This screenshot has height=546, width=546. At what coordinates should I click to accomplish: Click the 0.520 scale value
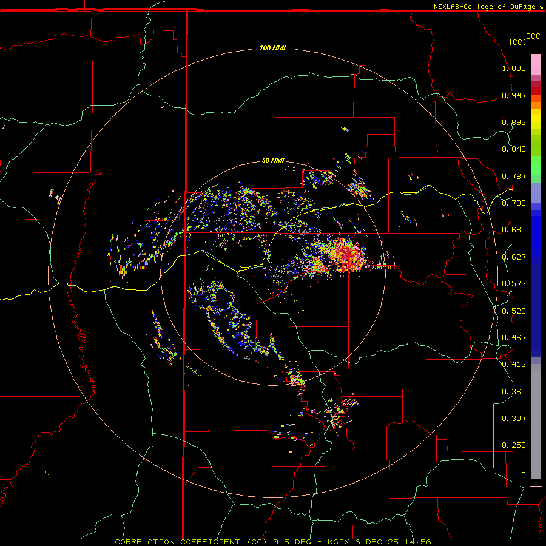click(x=514, y=311)
